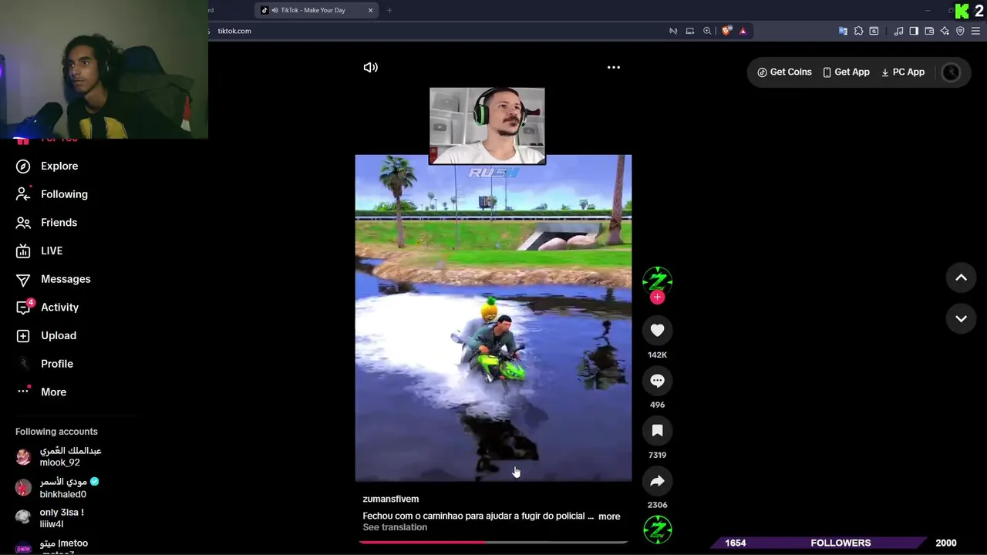Toggle the browser sidebar panel
The width and height of the screenshot is (987, 555).
click(914, 31)
